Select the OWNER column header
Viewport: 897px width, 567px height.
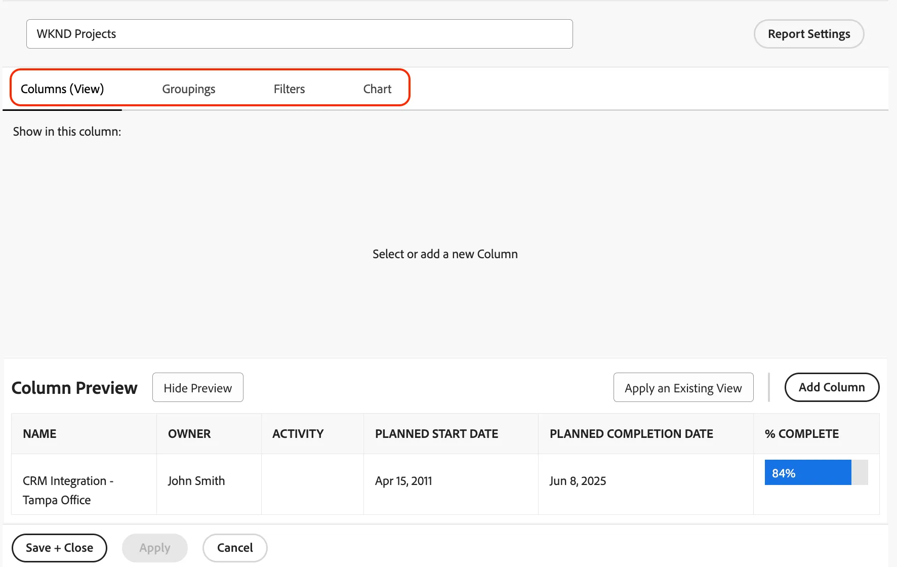click(209, 434)
